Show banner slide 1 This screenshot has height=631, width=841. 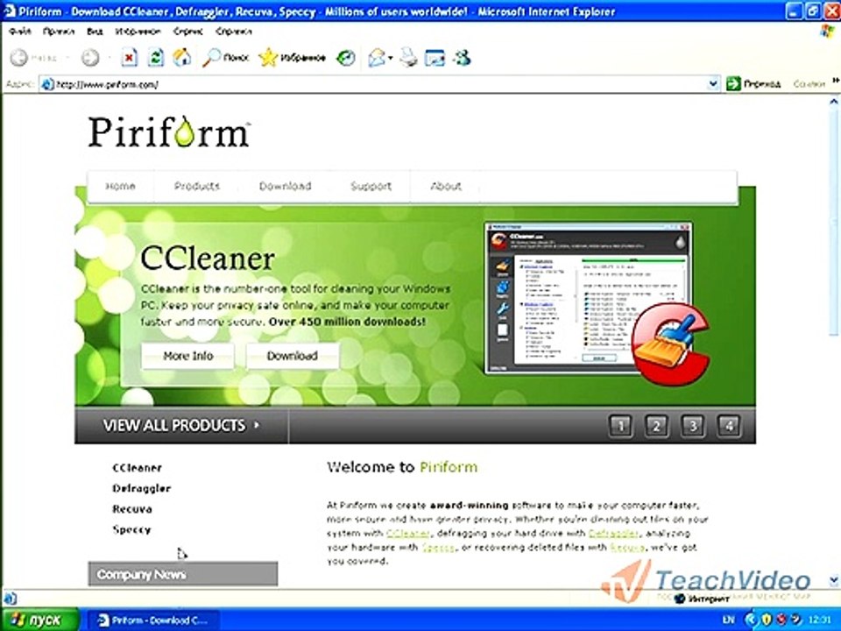[620, 426]
